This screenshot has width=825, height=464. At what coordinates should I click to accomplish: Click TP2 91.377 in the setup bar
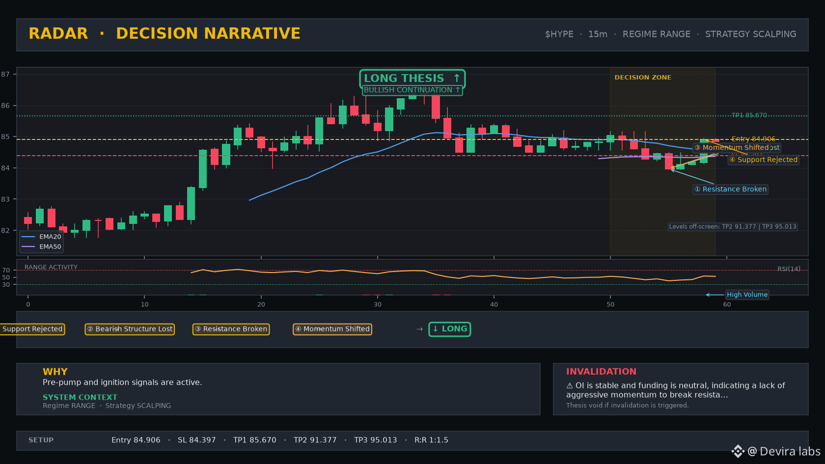coord(315,440)
